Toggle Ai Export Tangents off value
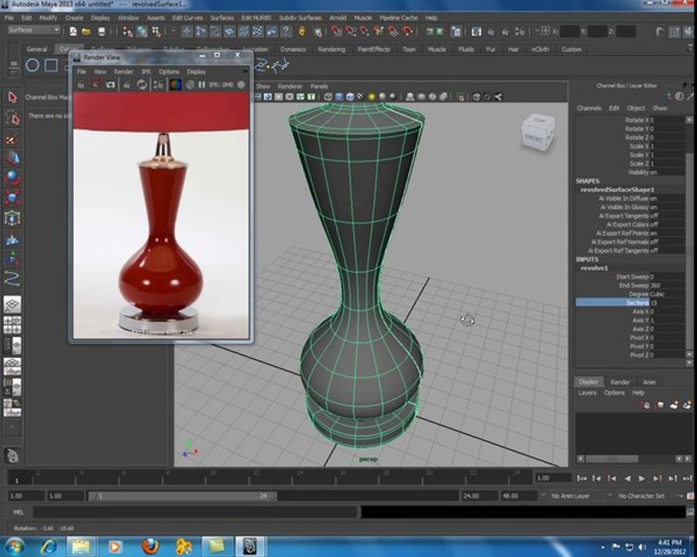The image size is (697, 557). 668,216
